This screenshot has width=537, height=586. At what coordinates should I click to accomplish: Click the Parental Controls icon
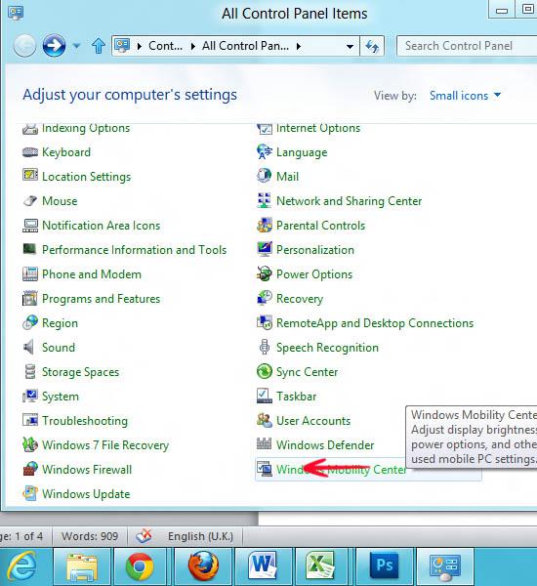[265, 225]
